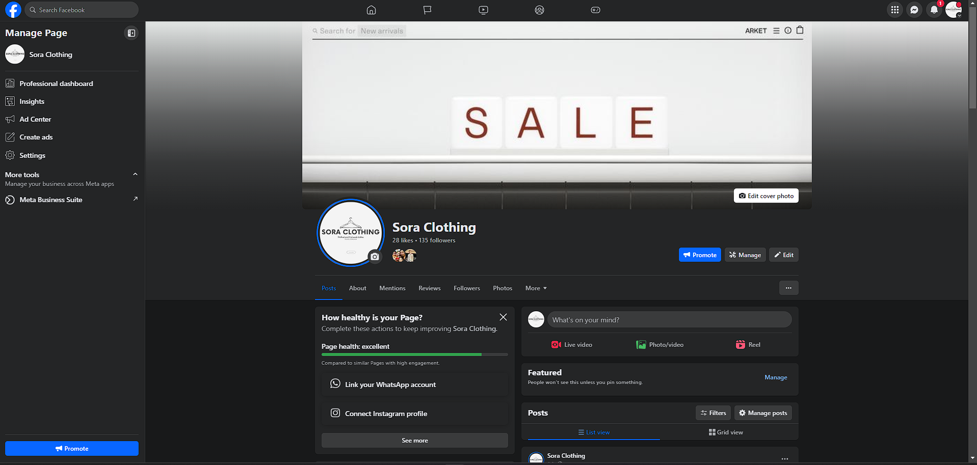Open page Settings in sidebar
The height and width of the screenshot is (465, 977).
click(71, 155)
